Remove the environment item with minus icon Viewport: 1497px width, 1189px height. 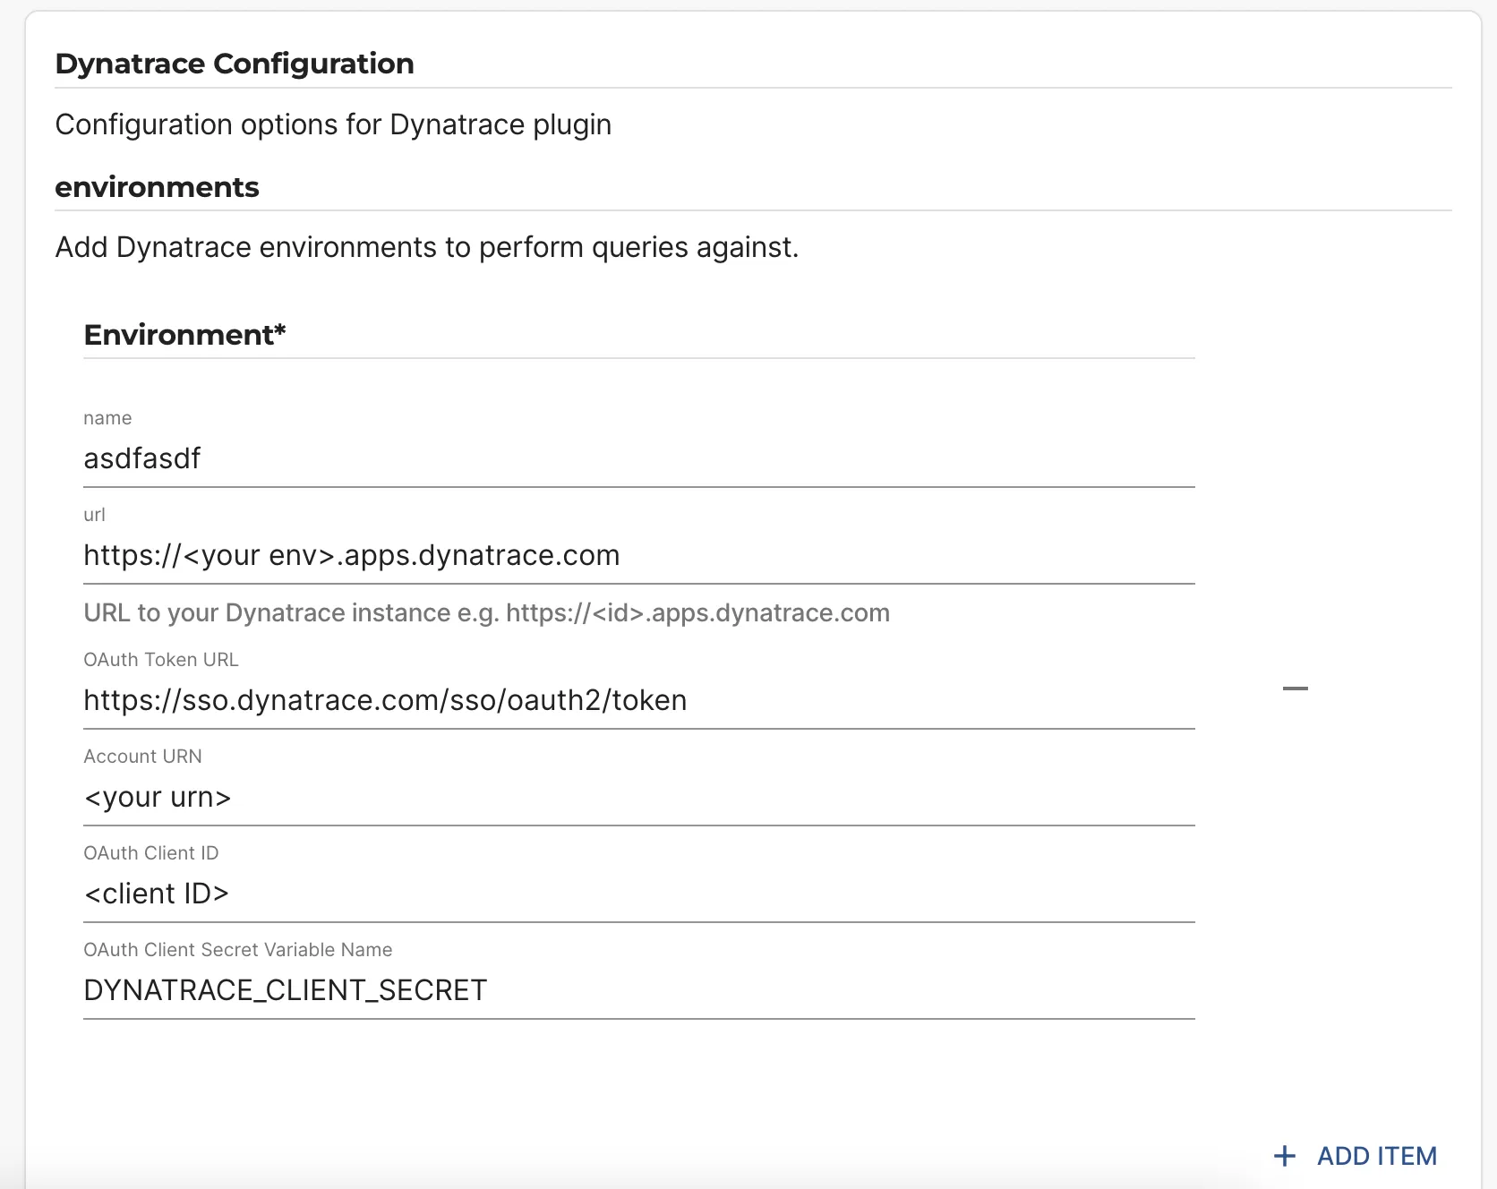point(1295,689)
